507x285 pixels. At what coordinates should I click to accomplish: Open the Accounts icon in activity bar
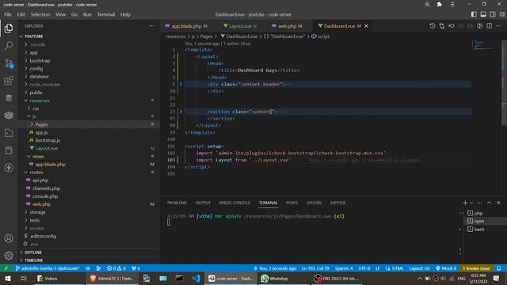tap(9, 238)
